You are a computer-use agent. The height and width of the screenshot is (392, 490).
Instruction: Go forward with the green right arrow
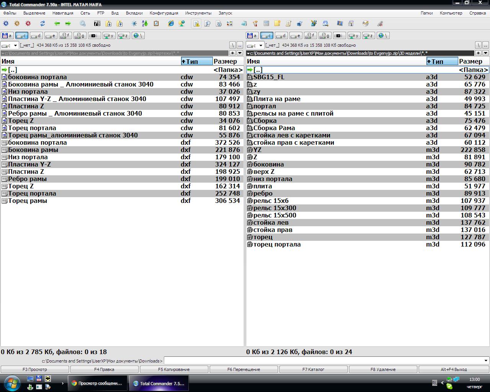pos(68,24)
